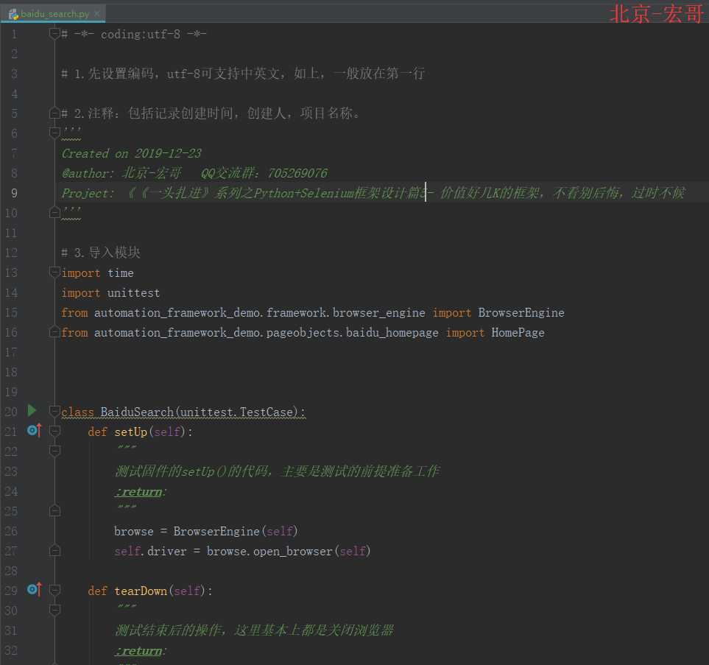Click the '# 2. 注释' comment on line 5
The height and width of the screenshot is (665, 709).
click(x=211, y=113)
